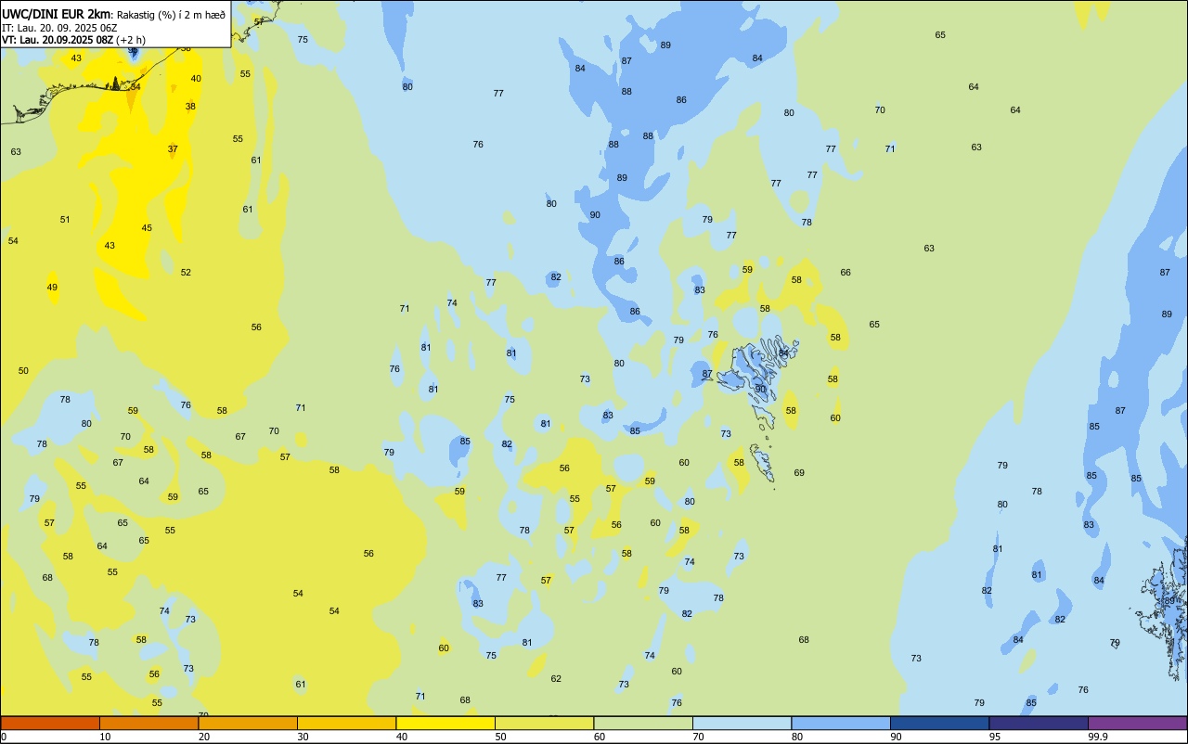1188x744 pixels.
Task: Select the 30–40 amber legend segment
Action: (346, 723)
